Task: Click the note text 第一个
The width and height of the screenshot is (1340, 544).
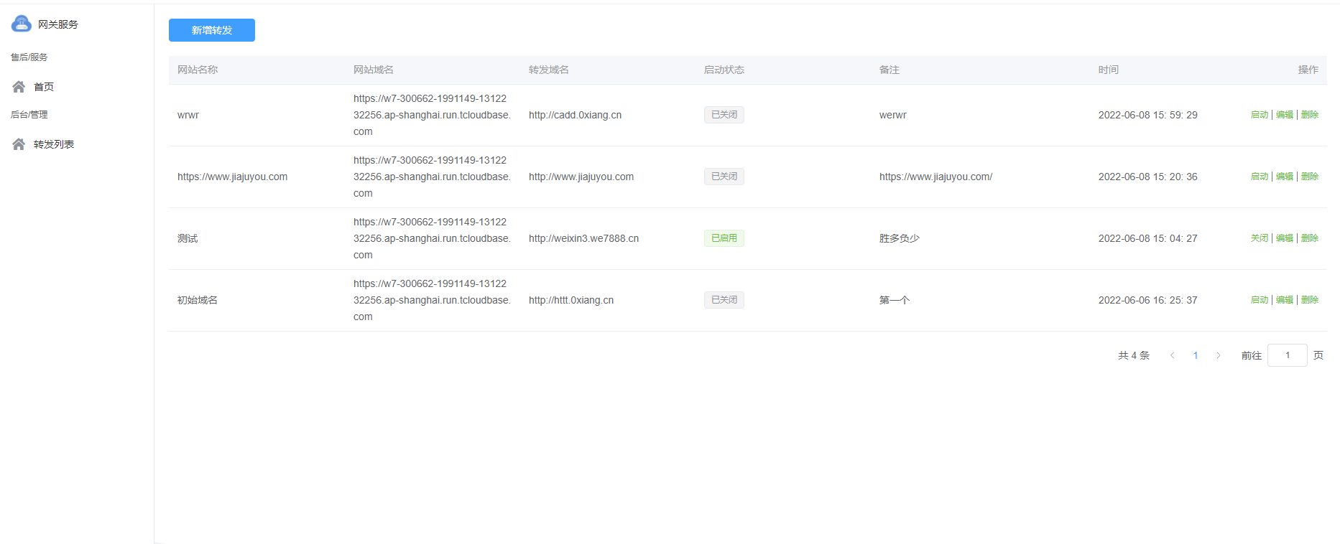Action: click(x=895, y=300)
